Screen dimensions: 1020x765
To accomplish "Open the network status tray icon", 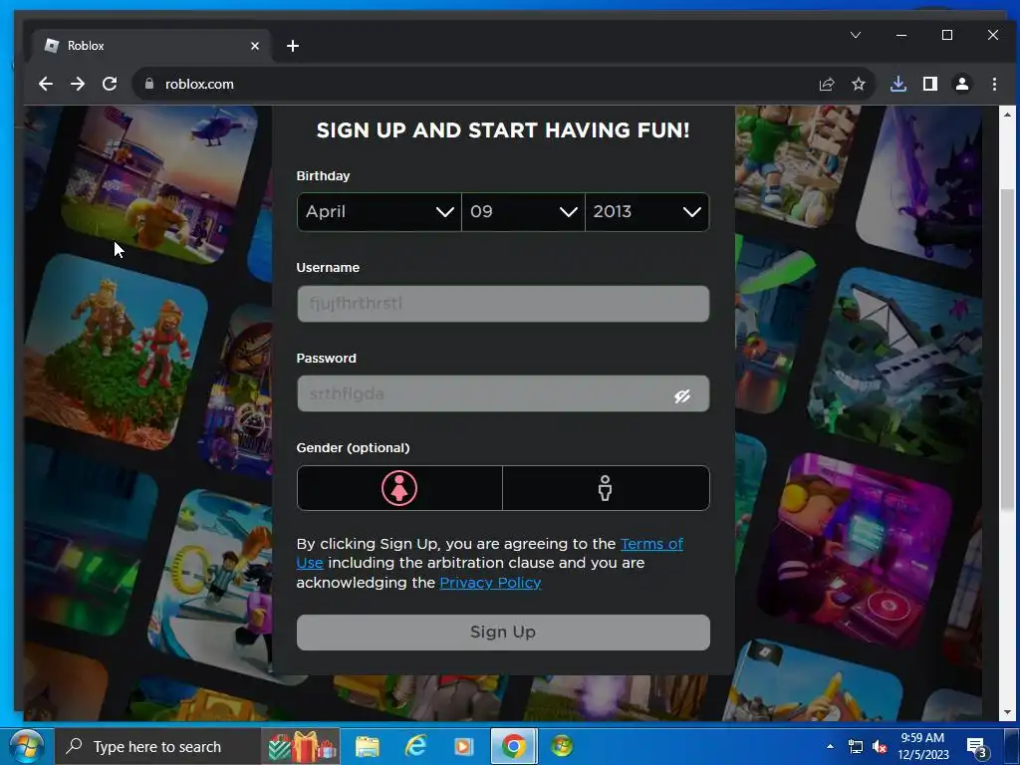I will coord(856,747).
